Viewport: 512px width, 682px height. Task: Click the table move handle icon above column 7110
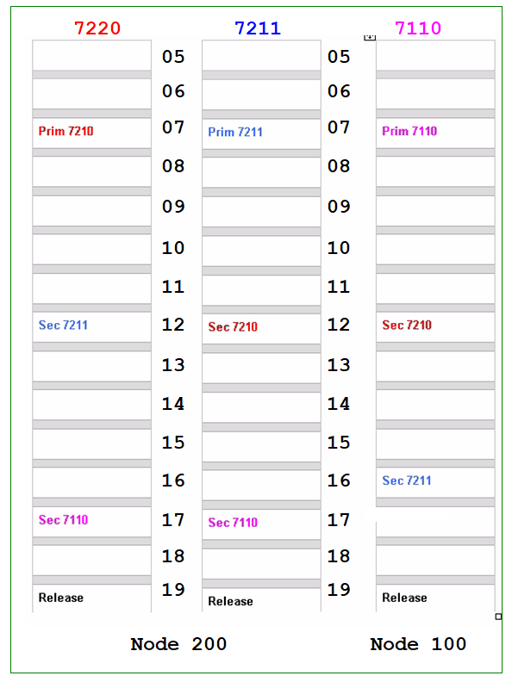click(370, 38)
